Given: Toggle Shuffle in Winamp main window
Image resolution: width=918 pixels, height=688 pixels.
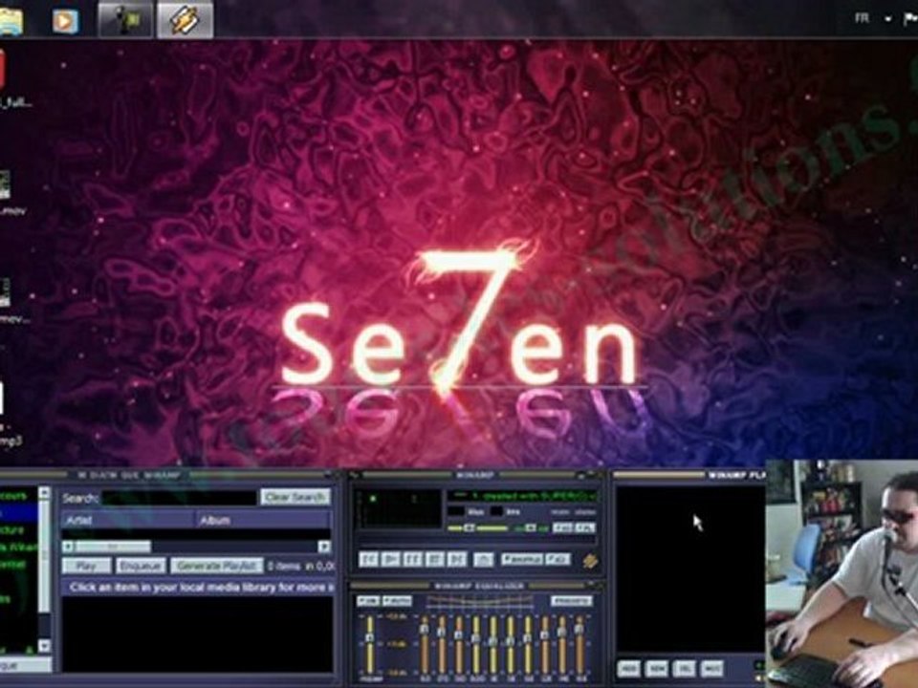Looking at the screenshot, I should [522, 559].
